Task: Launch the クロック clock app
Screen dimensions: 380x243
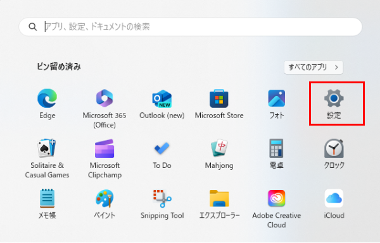Action: click(334, 155)
